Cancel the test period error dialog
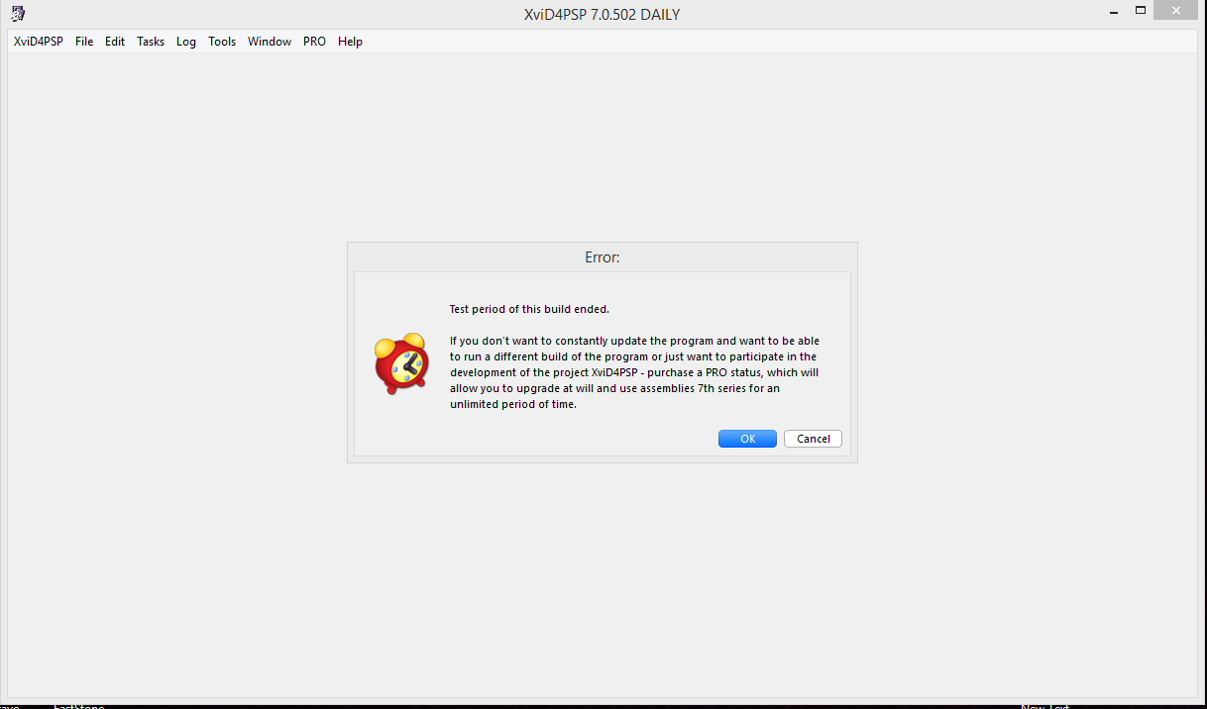1207x709 pixels. tap(813, 439)
